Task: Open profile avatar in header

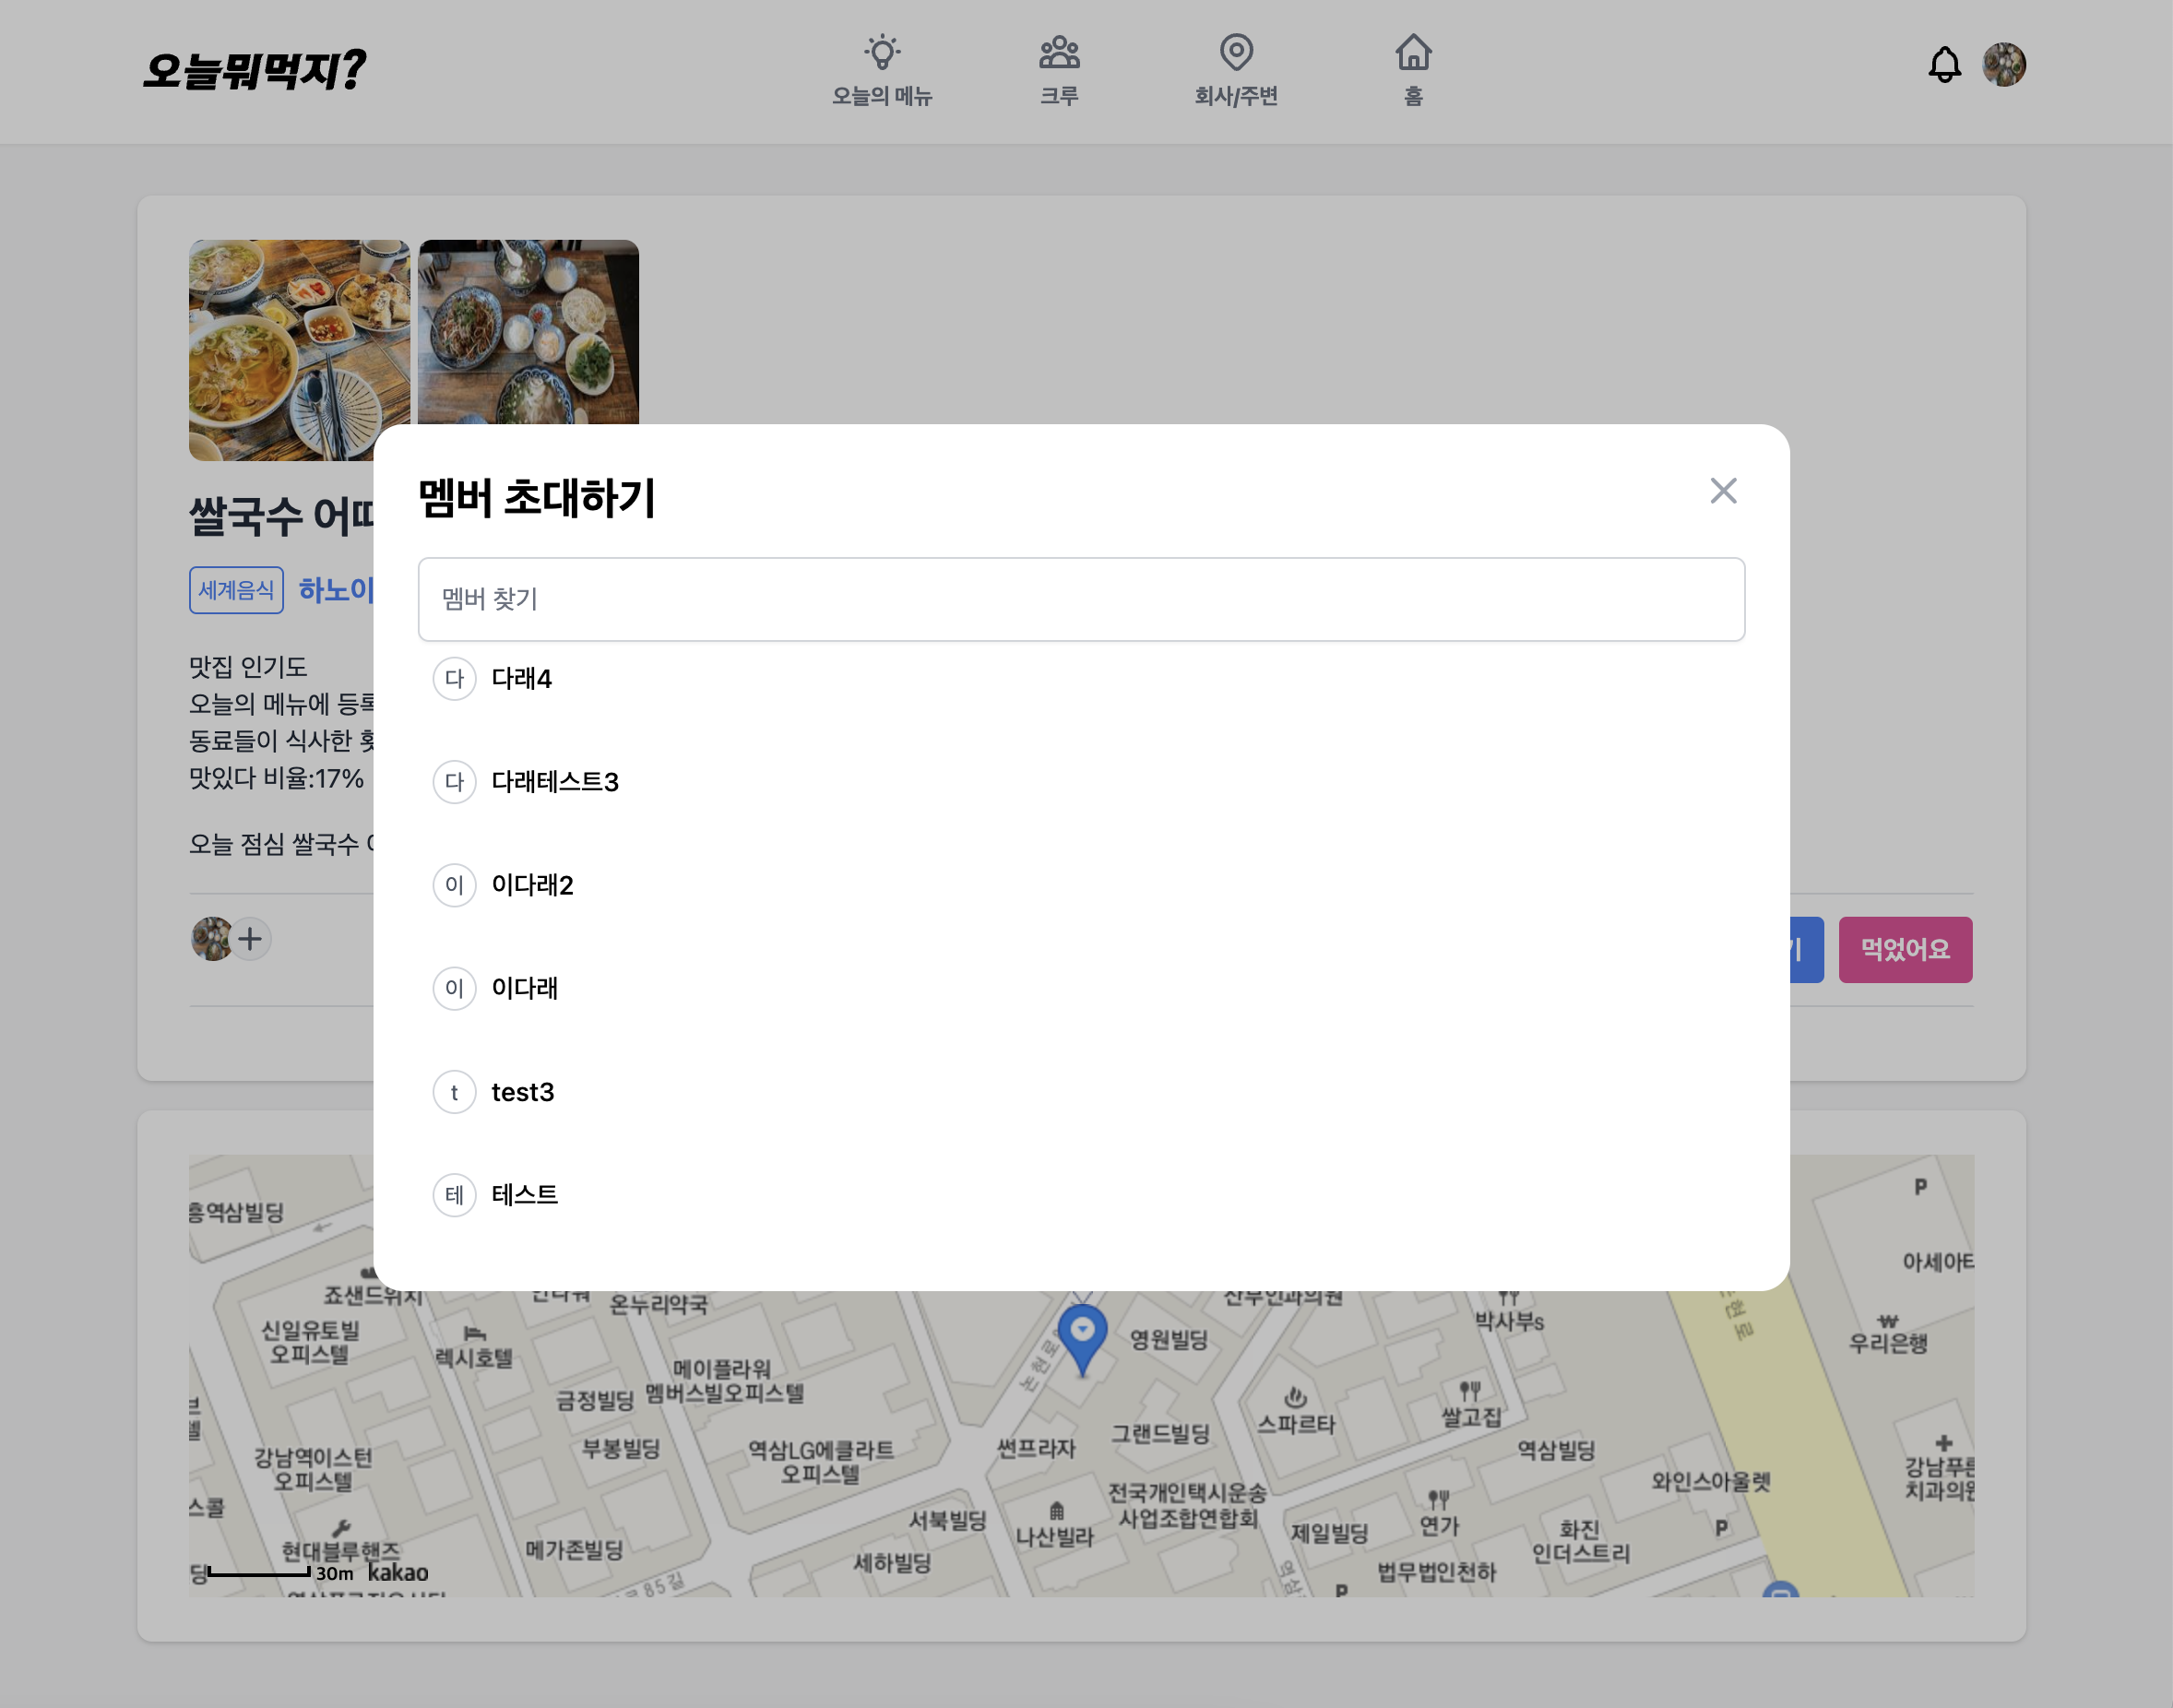Action: [x=2003, y=66]
